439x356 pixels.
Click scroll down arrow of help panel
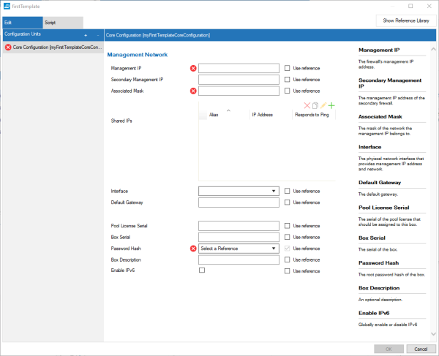pos(433,334)
